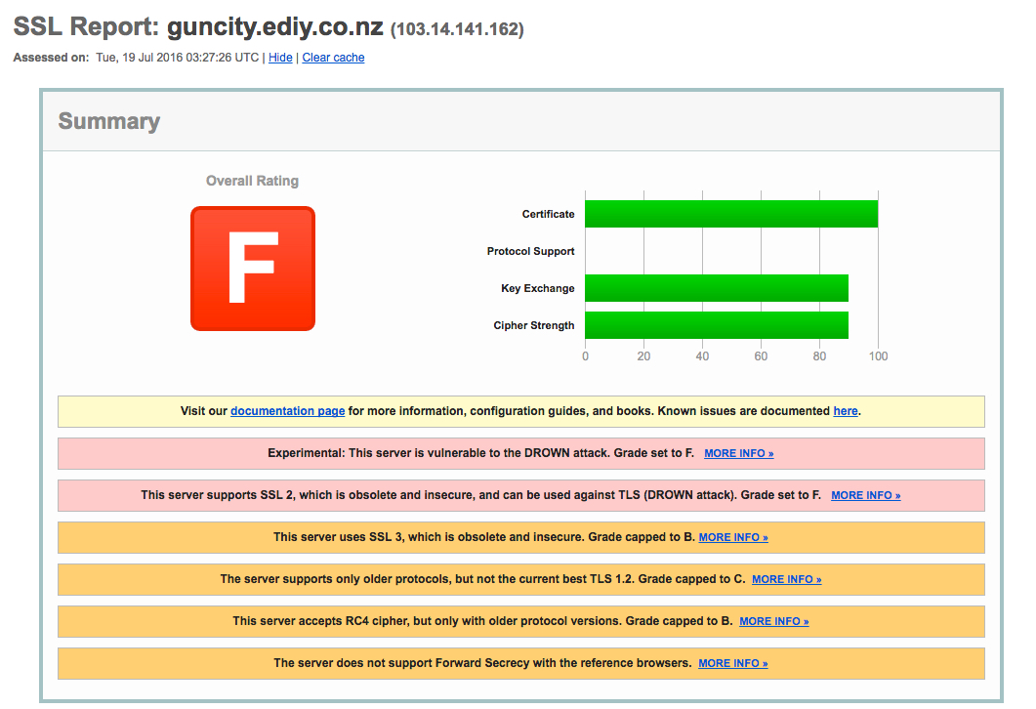1036x709 pixels.
Task: Open MORE INFO for SSL 3 warning
Action: (733, 537)
